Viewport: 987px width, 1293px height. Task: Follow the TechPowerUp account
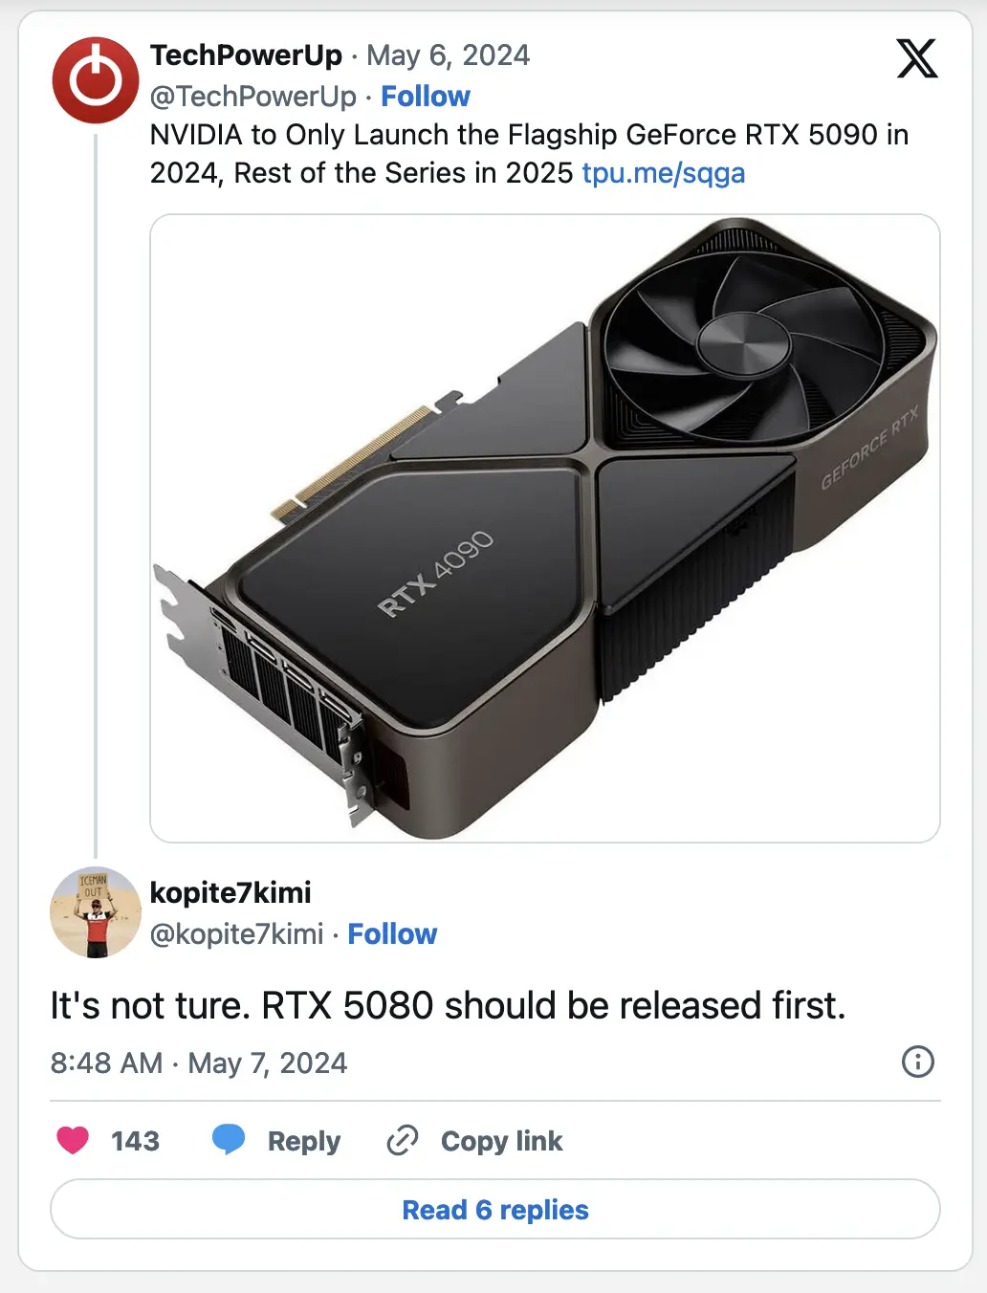tap(426, 97)
